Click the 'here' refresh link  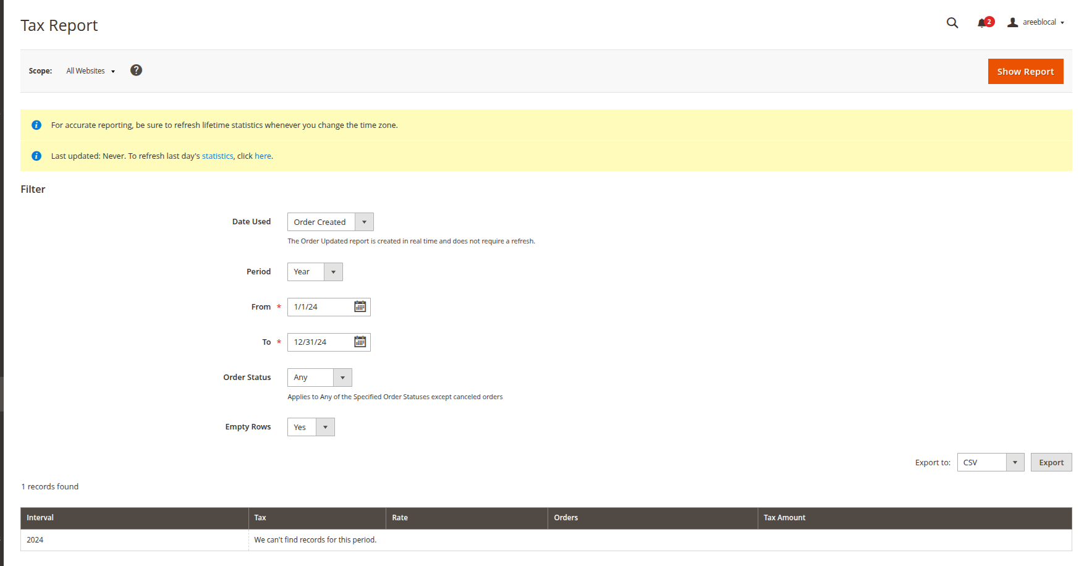(263, 156)
